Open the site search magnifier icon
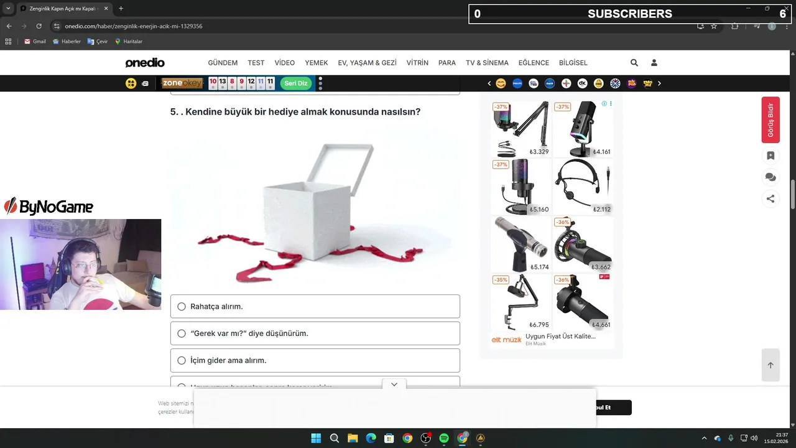796x448 pixels. [634, 63]
